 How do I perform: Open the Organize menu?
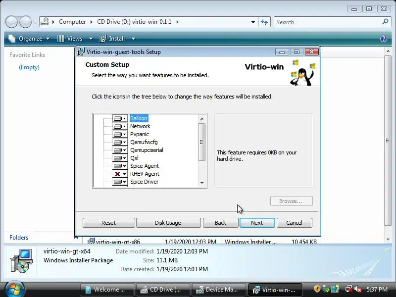click(29, 39)
